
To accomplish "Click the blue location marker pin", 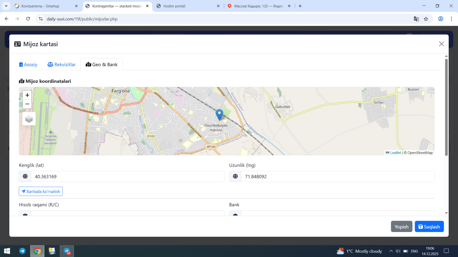I will pyautogui.click(x=219, y=115).
